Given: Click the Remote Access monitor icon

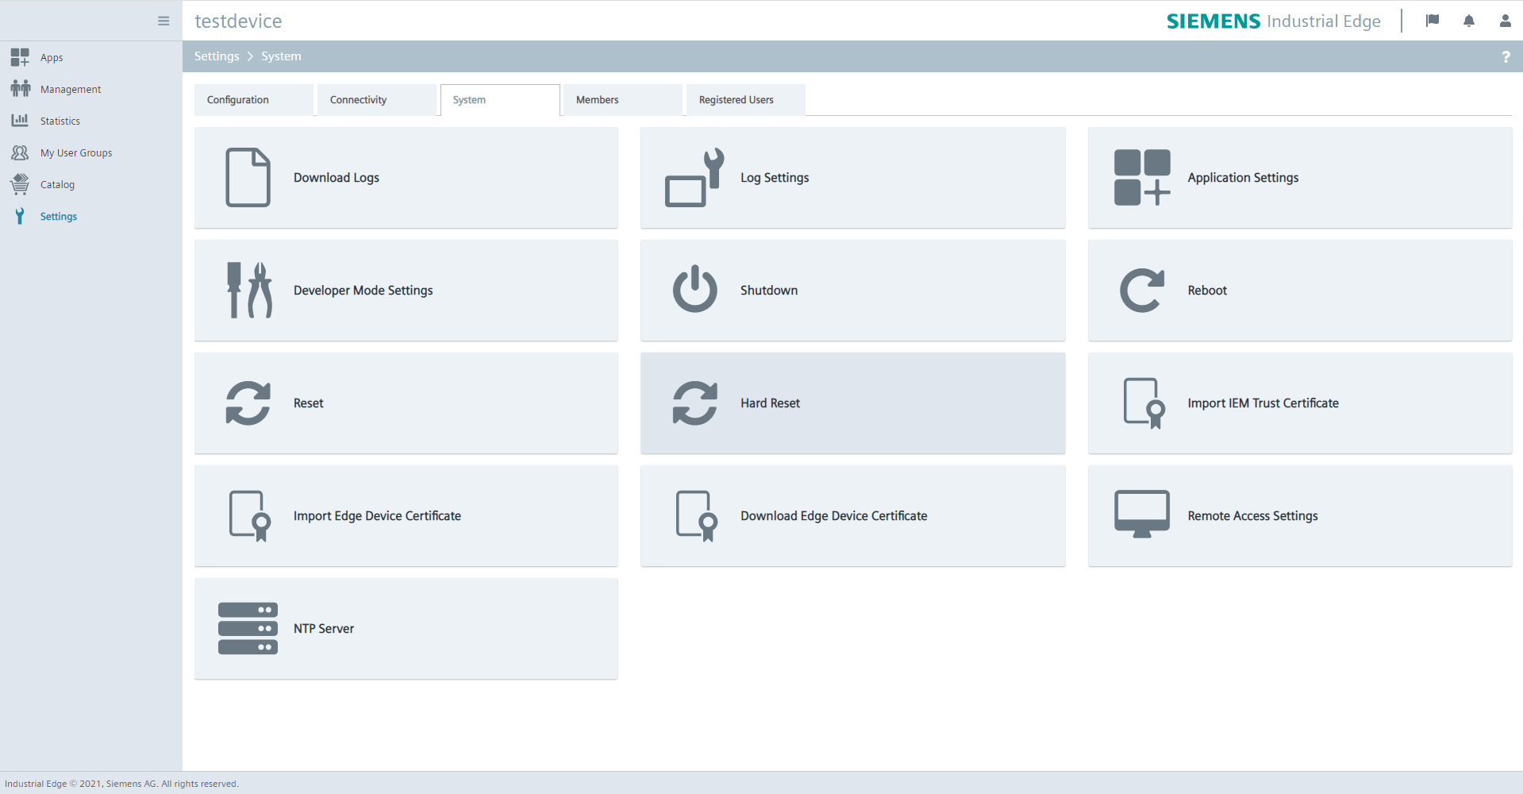Looking at the screenshot, I should (x=1141, y=515).
